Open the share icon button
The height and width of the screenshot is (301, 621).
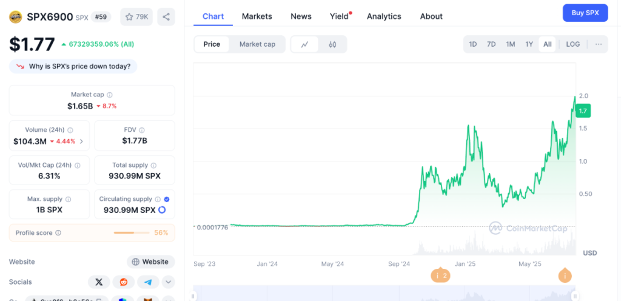click(166, 16)
